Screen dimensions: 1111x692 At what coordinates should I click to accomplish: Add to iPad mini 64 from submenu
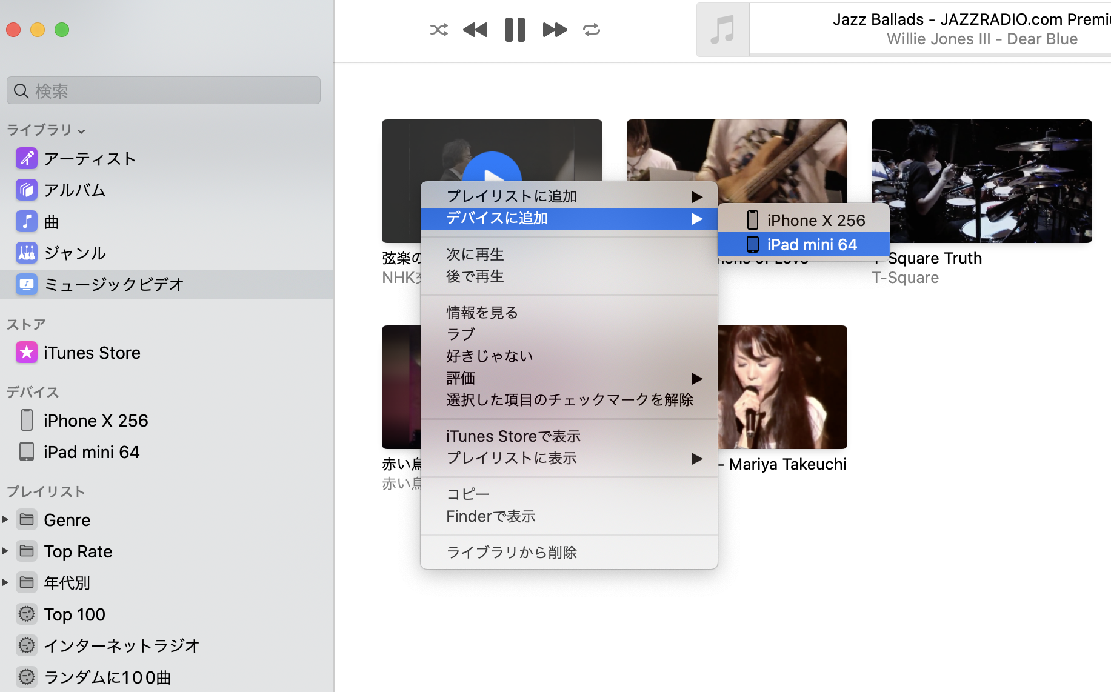pos(804,245)
